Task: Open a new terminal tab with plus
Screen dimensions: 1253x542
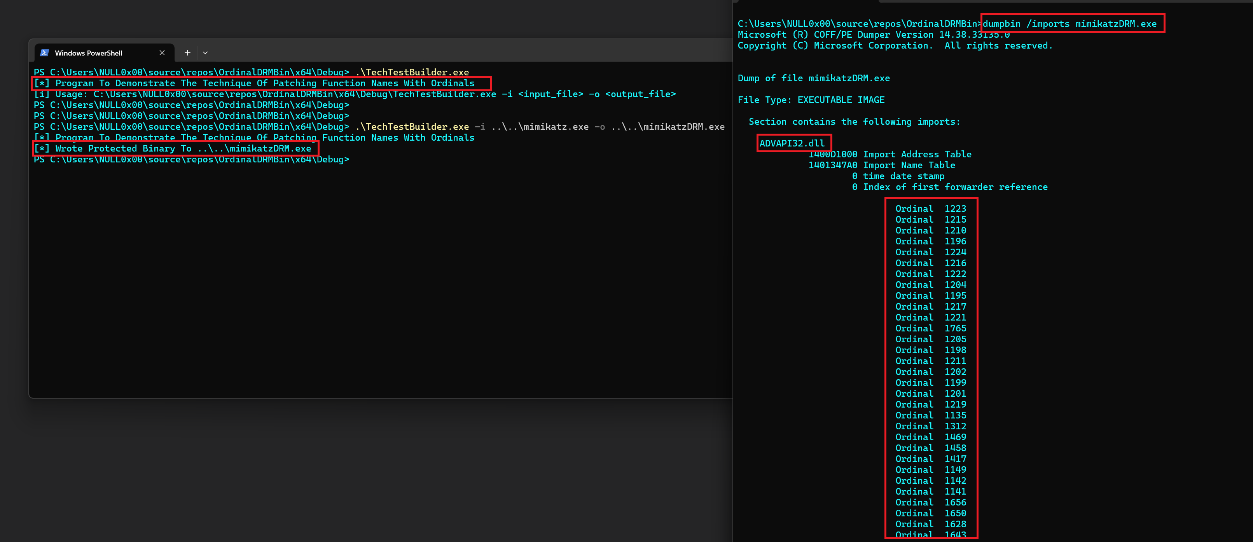Action: (187, 52)
